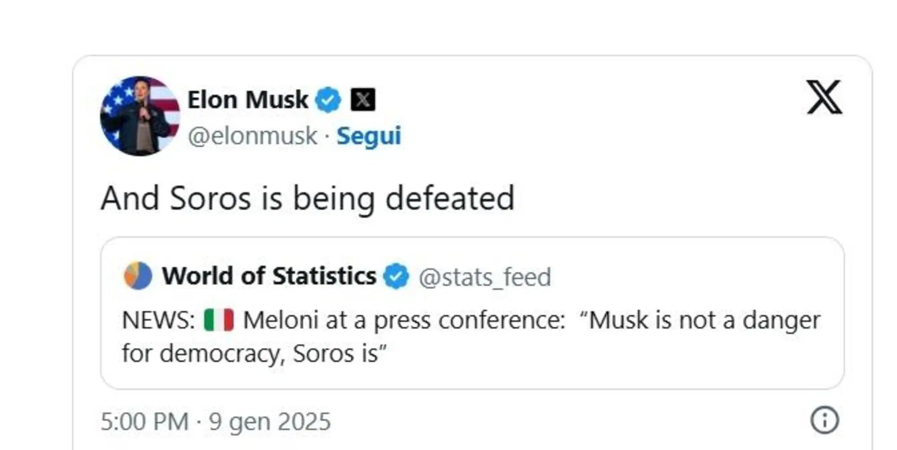Click the date 9 gen 2025
The image size is (897, 450).
click(269, 421)
